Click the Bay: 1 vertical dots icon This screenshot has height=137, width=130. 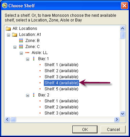pos(34,59)
